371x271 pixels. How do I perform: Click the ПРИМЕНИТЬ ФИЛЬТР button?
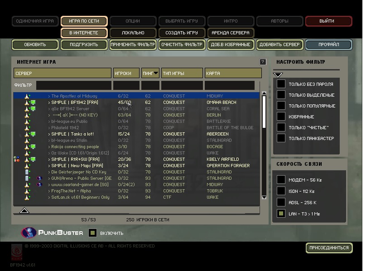coord(133,45)
